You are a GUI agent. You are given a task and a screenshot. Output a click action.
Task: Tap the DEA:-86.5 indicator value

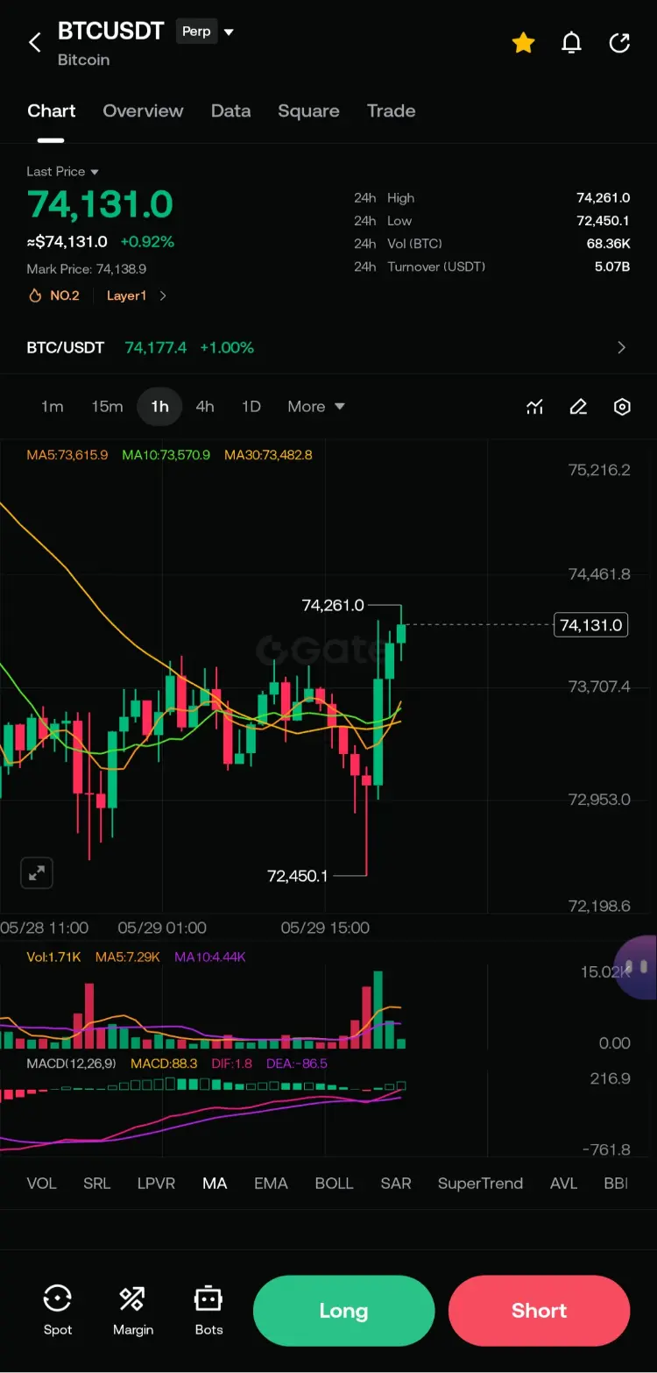(x=299, y=1064)
